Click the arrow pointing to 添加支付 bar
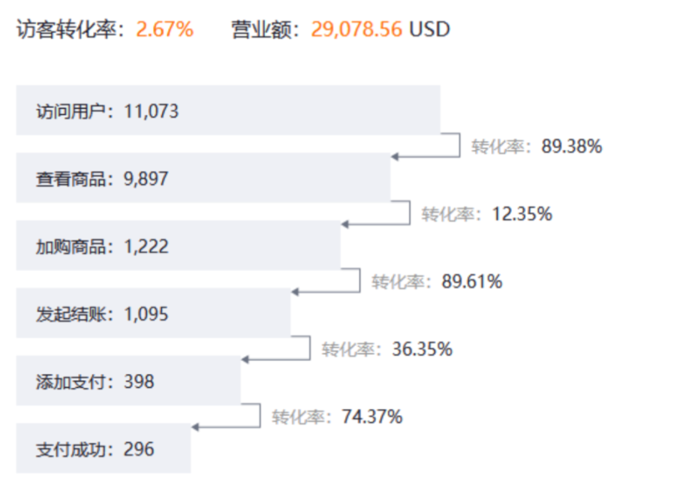 tap(245, 359)
